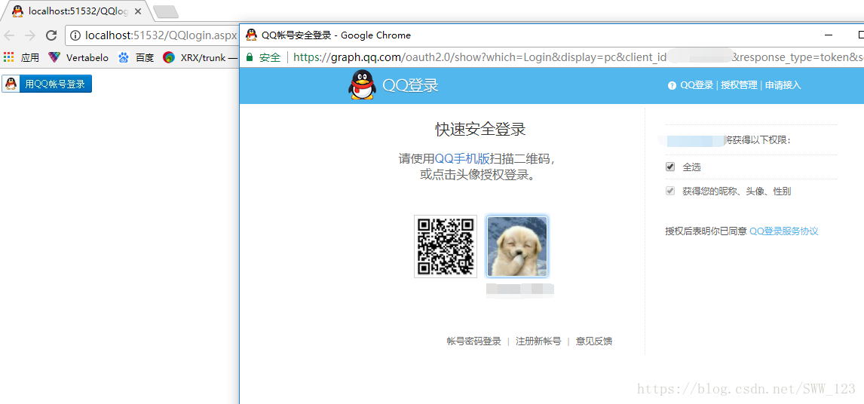This screenshot has height=404, width=864.
Task: Open 授权管理 header link
Action: [739, 85]
